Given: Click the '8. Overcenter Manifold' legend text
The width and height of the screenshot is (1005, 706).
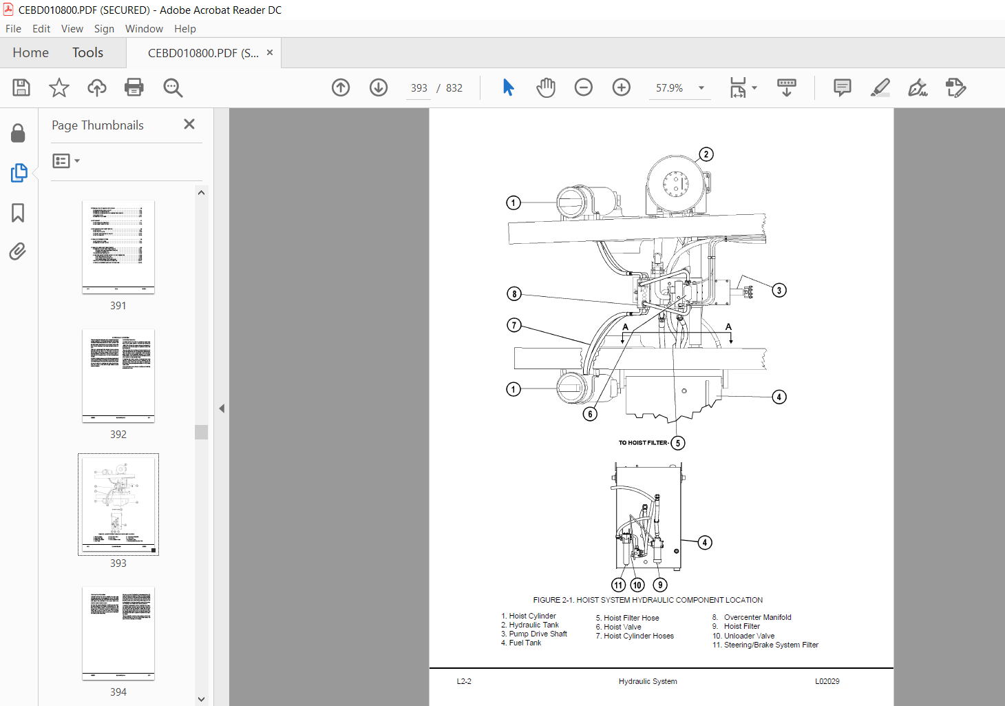Looking at the screenshot, I should coord(752,617).
